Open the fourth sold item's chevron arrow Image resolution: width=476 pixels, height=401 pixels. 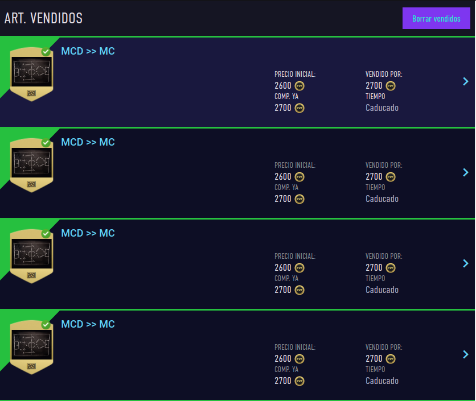466,354
